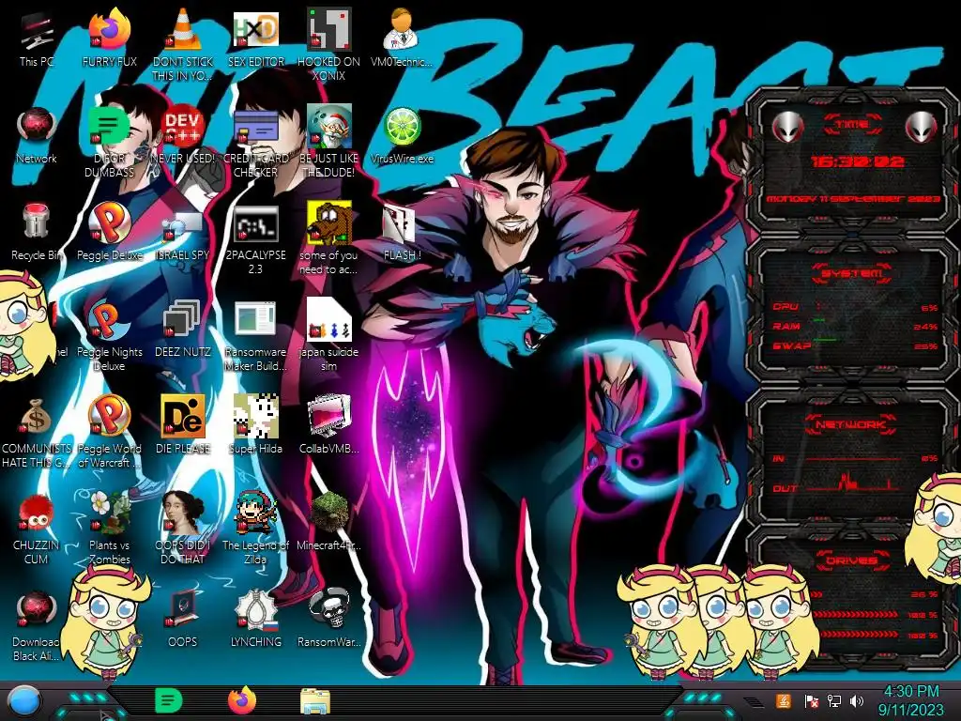This screenshot has height=721, width=961.
Task: Open the Recycle Bin
Action: click(37, 232)
